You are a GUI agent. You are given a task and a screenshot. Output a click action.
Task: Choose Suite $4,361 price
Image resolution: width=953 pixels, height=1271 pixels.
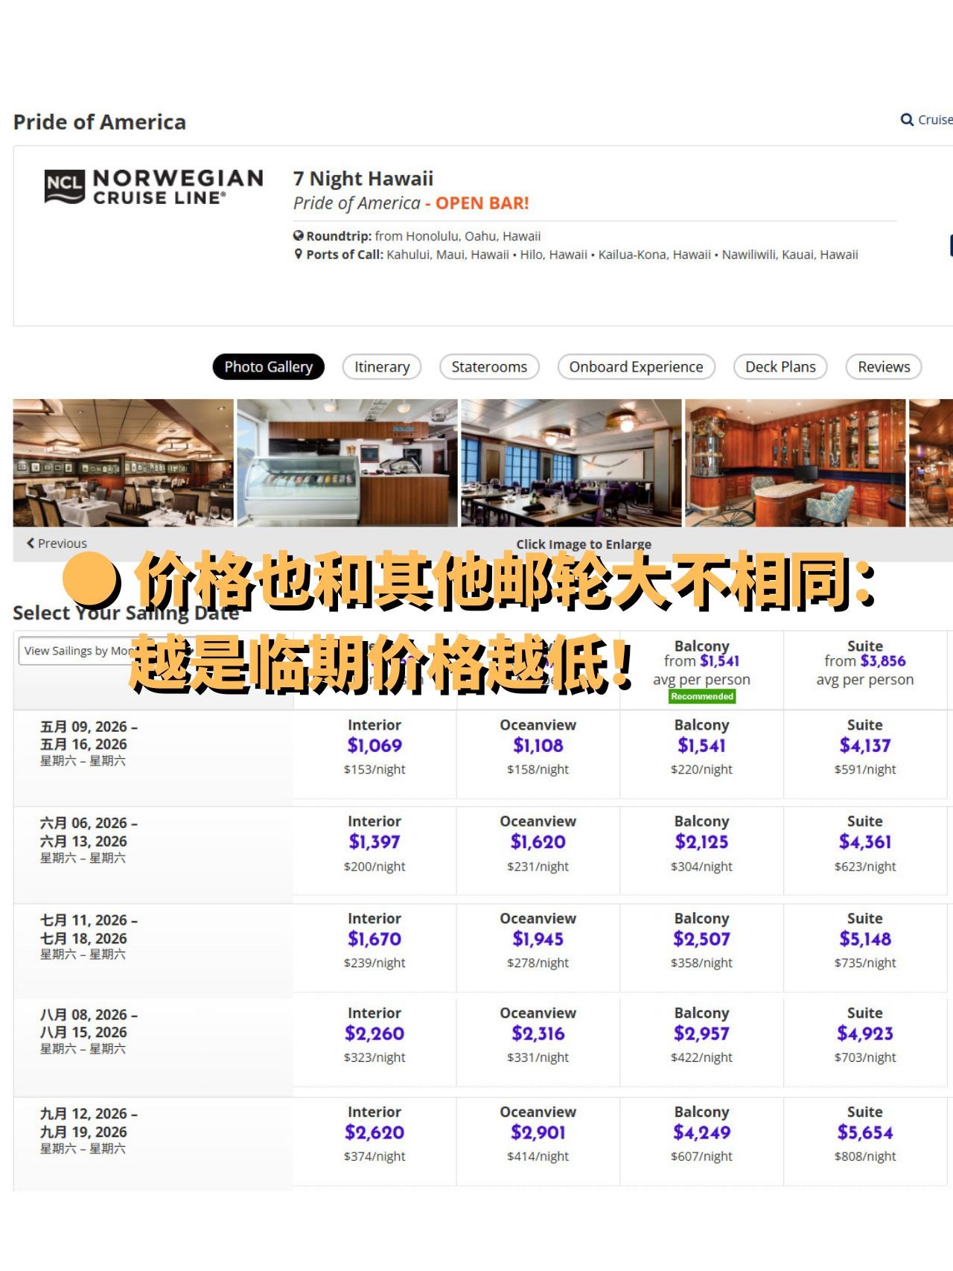point(865,843)
